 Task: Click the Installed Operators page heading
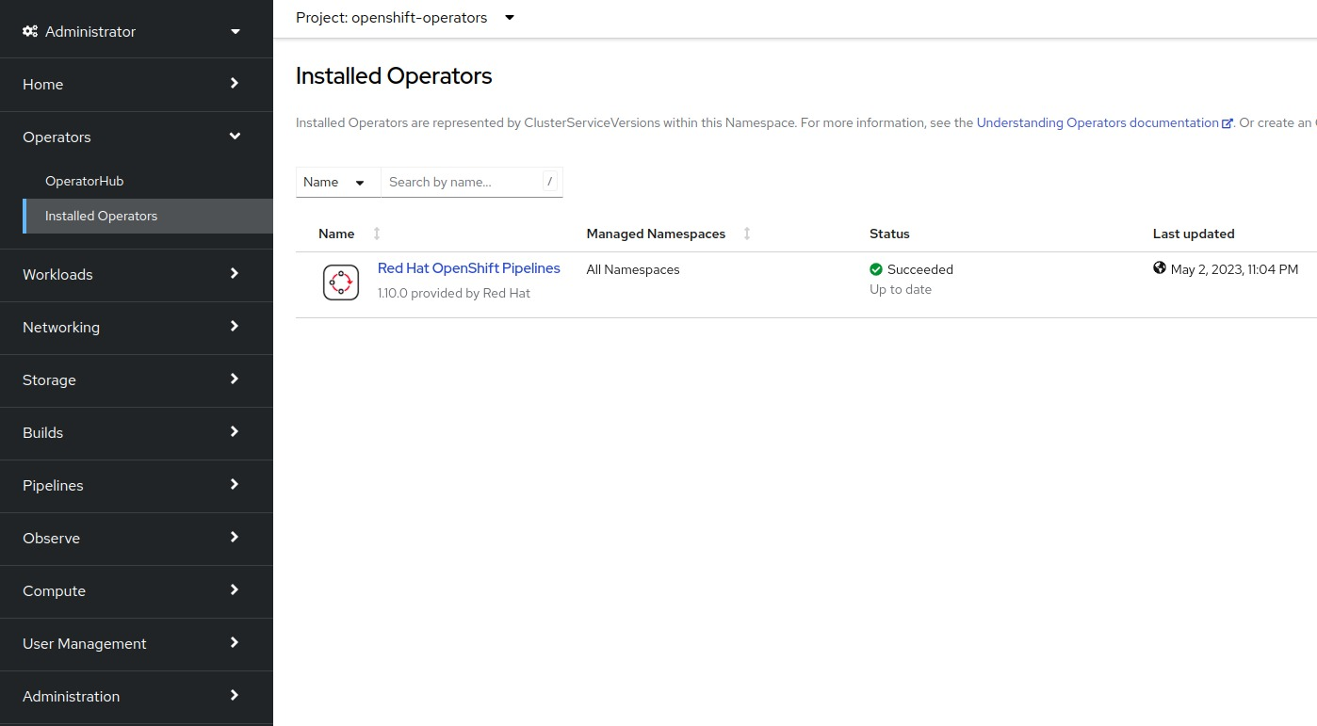pos(394,76)
